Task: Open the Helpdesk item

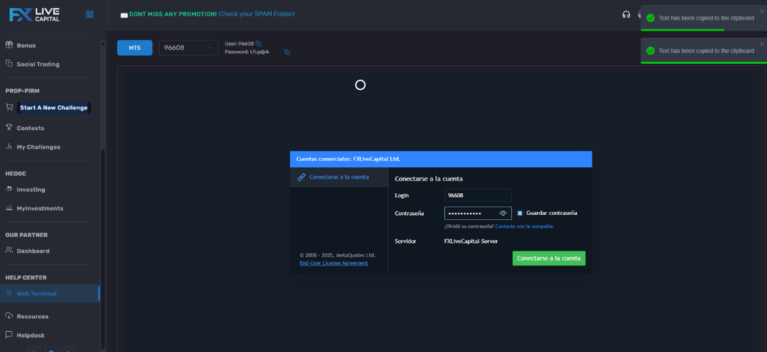Action: 31,335
